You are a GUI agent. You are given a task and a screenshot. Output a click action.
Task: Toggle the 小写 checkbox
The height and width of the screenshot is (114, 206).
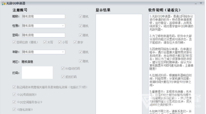pyautogui.click(x=60, y=42)
